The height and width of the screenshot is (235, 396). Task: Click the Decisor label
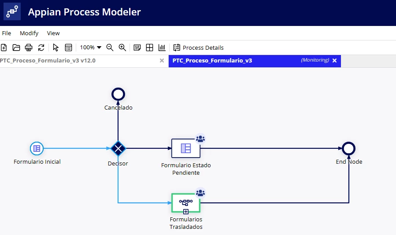(x=118, y=164)
